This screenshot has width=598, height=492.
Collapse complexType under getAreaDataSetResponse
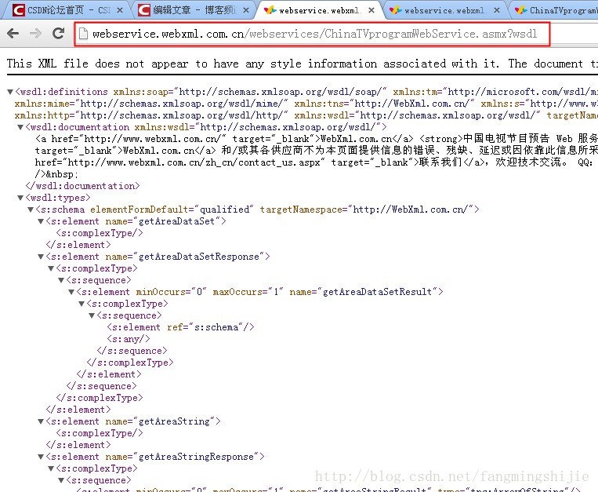tap(51, 268)
